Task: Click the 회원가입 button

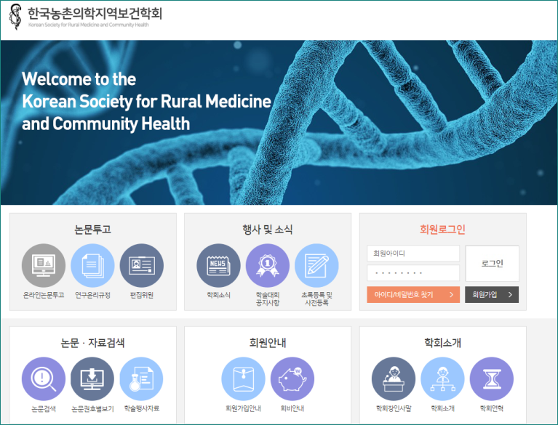Action: coord(492,294)
